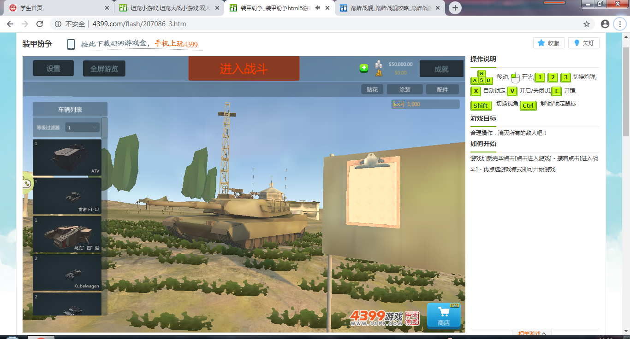Viewport: 630px width, 339px height.
Task: Reload the page with refresh icon
Action: 40,24
